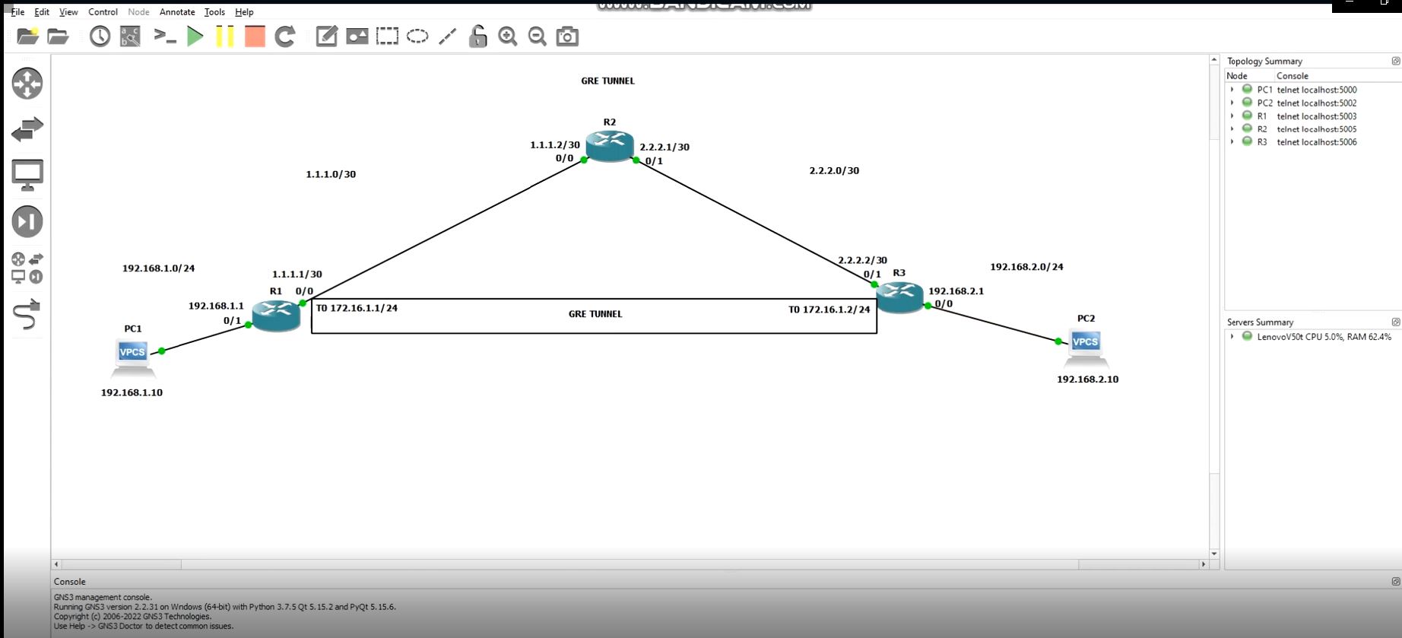Screen dimensions: 1402x638
Task: Select router R1 on canvas
Action: tap(276, 315)
